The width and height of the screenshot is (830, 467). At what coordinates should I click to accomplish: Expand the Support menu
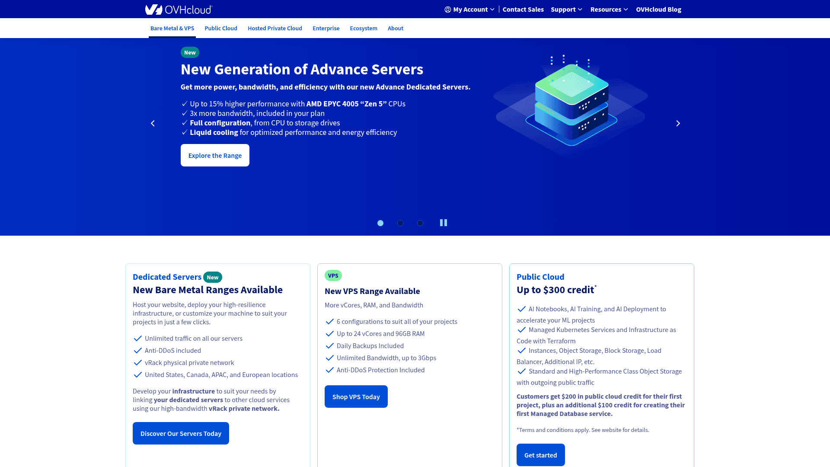pyautogui.click(x=566, y=9)
